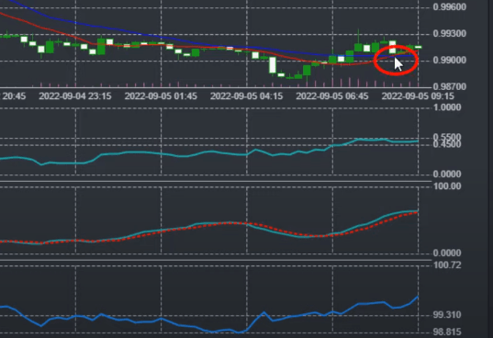Click the 0.99600 price axis label
This screenshot has height=338, width=493.
(449, 7)
